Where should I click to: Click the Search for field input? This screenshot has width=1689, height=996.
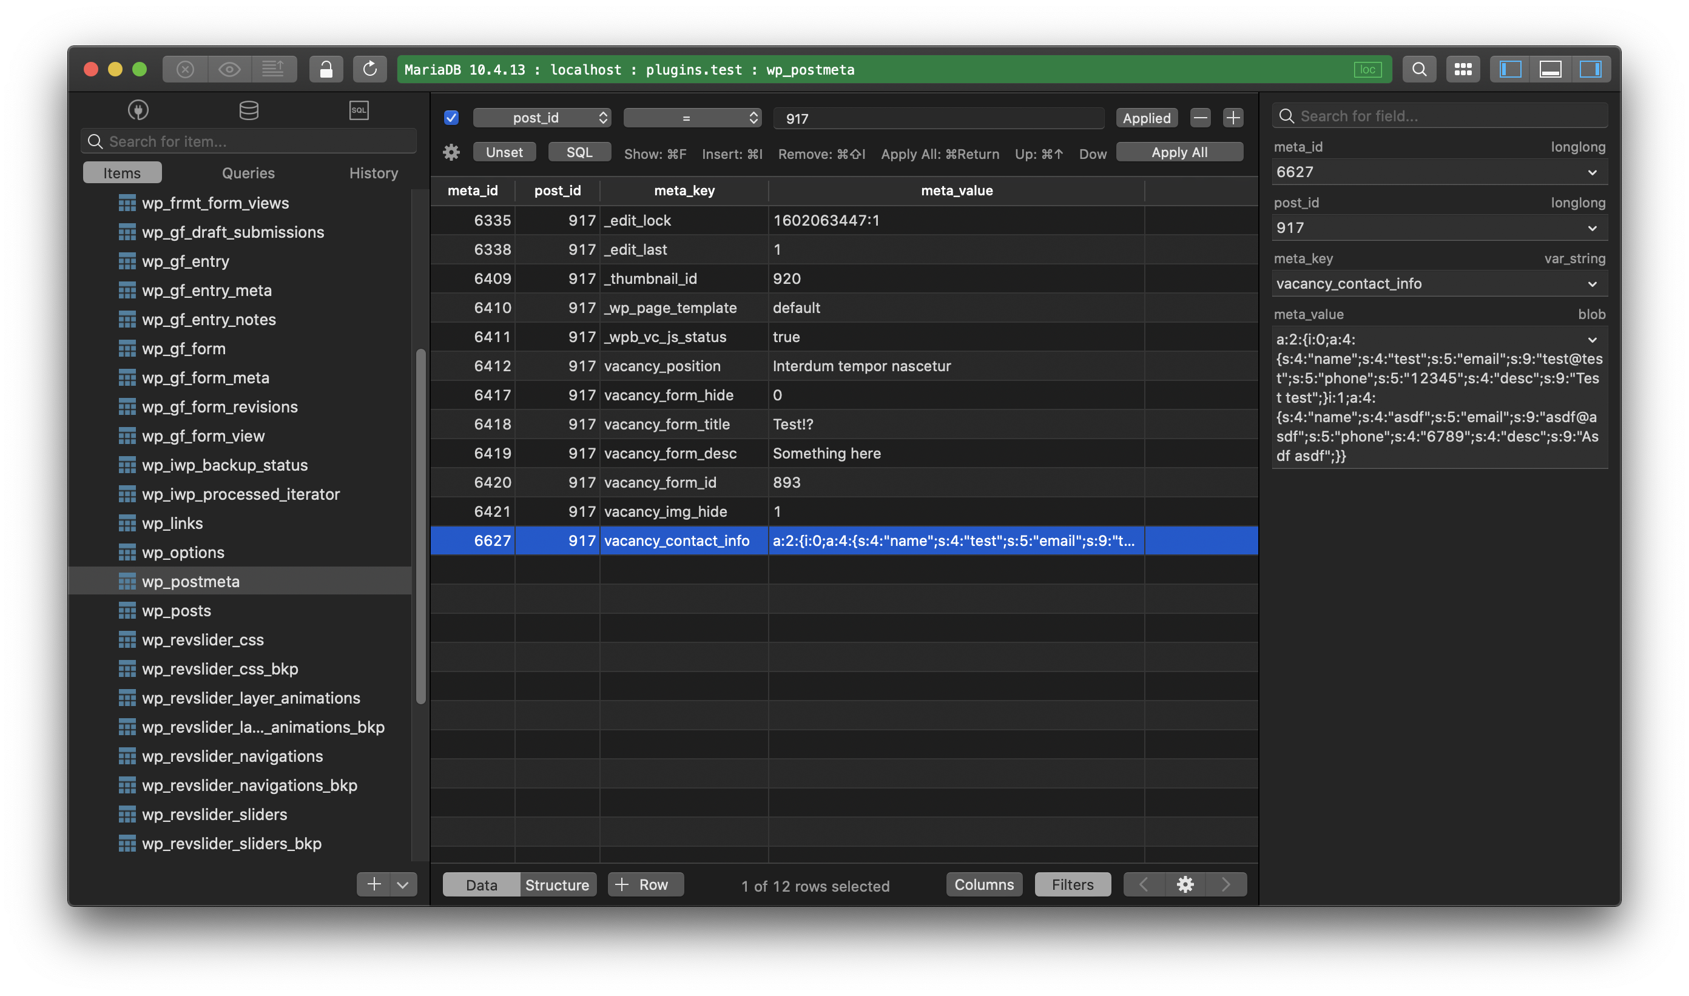point(1440,116)
